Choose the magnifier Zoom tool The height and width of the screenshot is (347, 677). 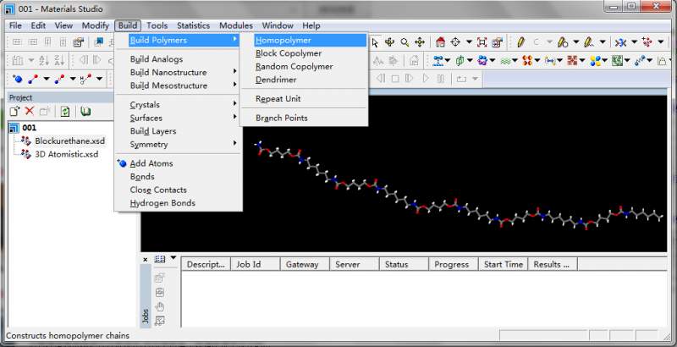pyautogui.click(x=405, y=41)
